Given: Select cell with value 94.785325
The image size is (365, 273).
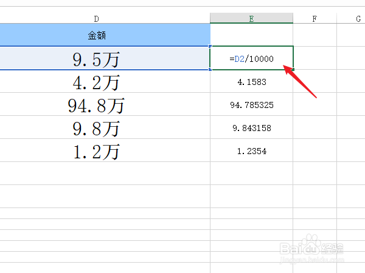Looking at the screenshot, I should pyautogui.click(x=251, y=105).
